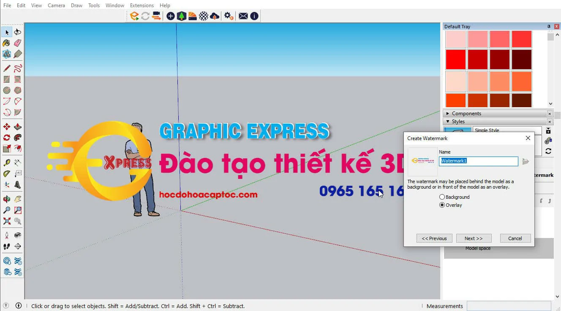Select the Orbit camera tool
The width and height of the screenshot is (561, 311).
[x=6, y=199]
